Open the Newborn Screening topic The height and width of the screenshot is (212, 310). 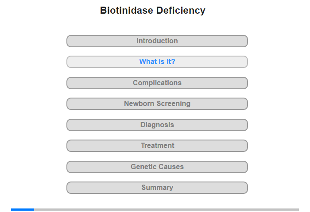[x=157, y=104]
